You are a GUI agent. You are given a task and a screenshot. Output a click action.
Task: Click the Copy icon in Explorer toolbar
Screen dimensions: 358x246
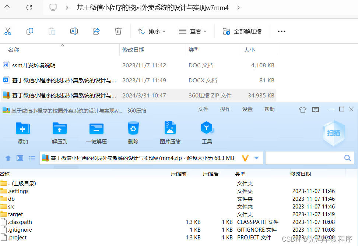30,31
